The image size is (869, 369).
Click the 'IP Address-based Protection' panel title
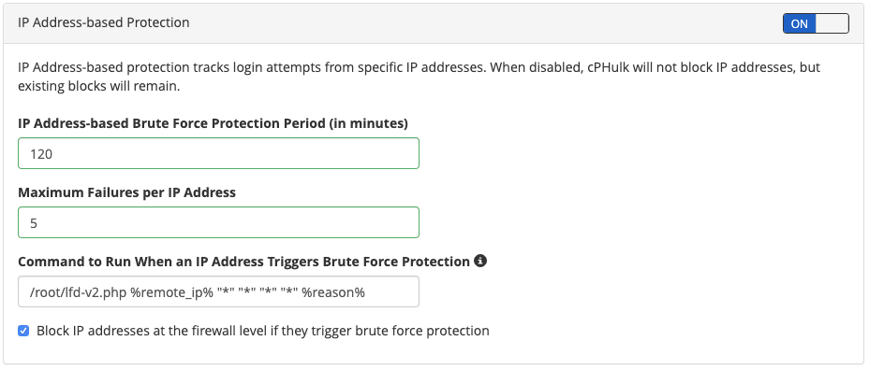[x=104, y=22]
